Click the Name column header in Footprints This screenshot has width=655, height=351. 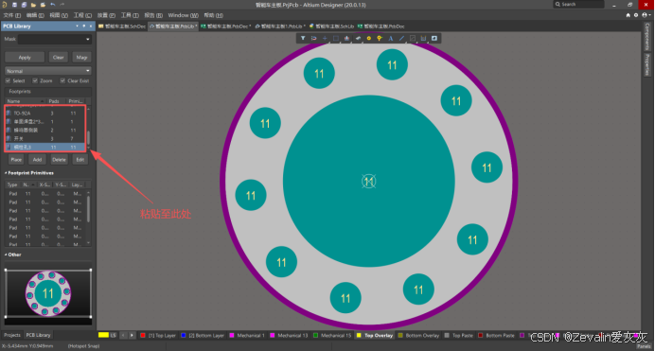[25, 101]
